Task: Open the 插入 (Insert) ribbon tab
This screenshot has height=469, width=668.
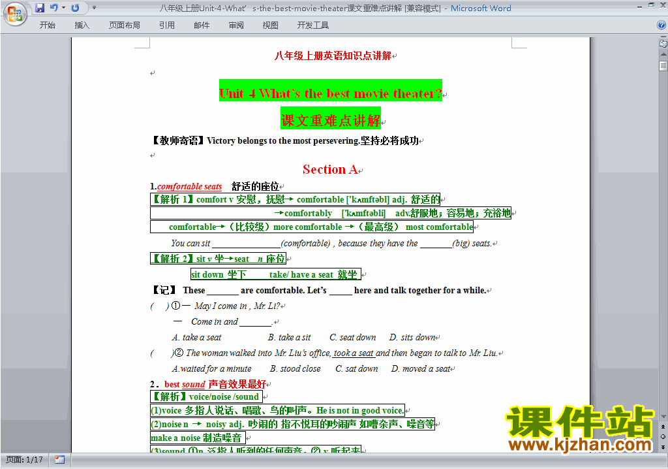Action: 82,25
